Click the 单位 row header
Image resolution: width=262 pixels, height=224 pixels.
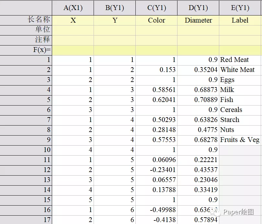tap(26, 30)
